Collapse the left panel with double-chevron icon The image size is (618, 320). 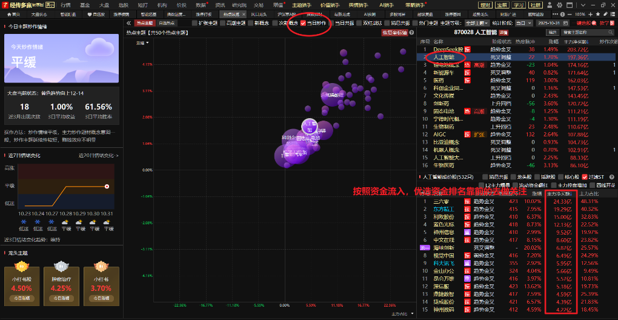(x=128, y=23)
